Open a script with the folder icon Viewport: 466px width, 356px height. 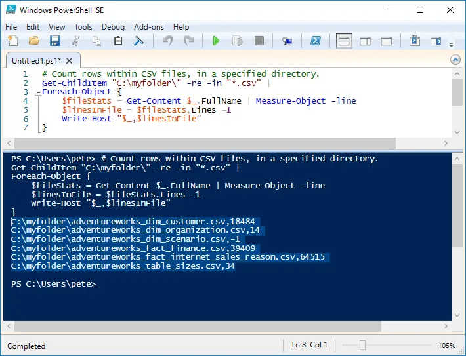33,41
